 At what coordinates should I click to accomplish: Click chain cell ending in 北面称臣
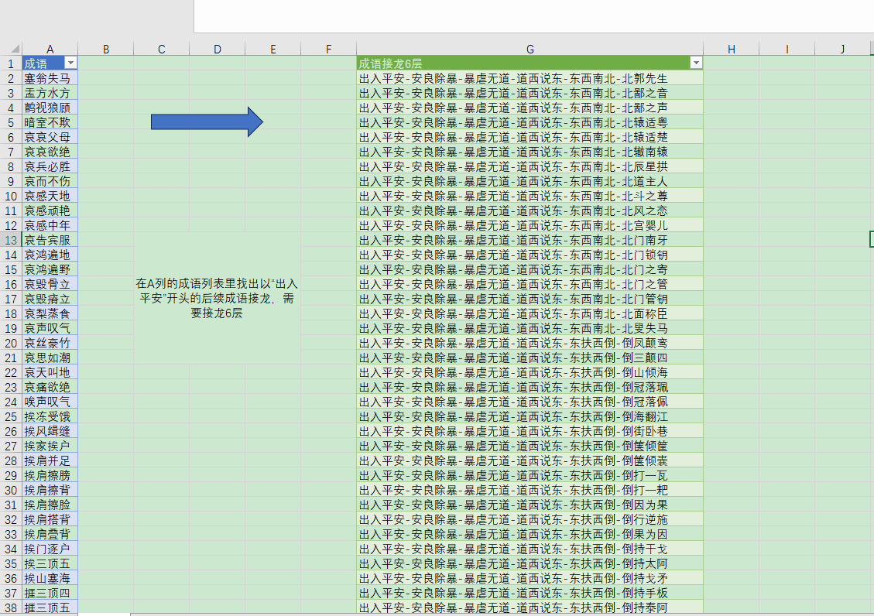530,313
